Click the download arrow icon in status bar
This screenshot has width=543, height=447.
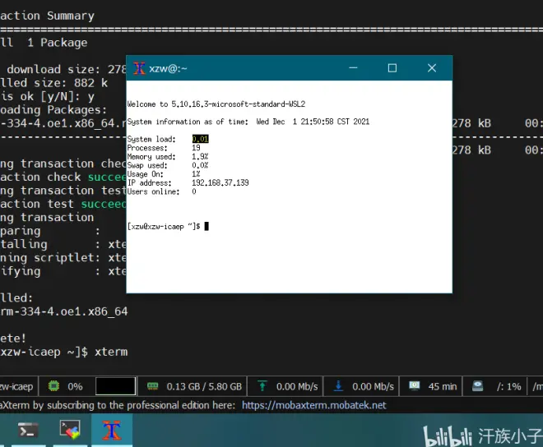click(x=338, y=385)
